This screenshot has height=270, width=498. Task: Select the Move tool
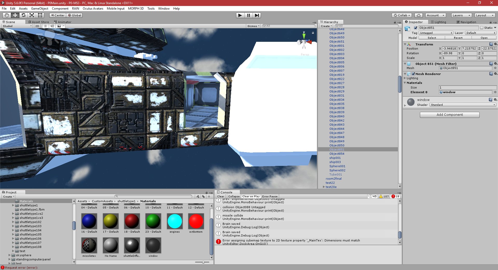click(x=15, y=15)
